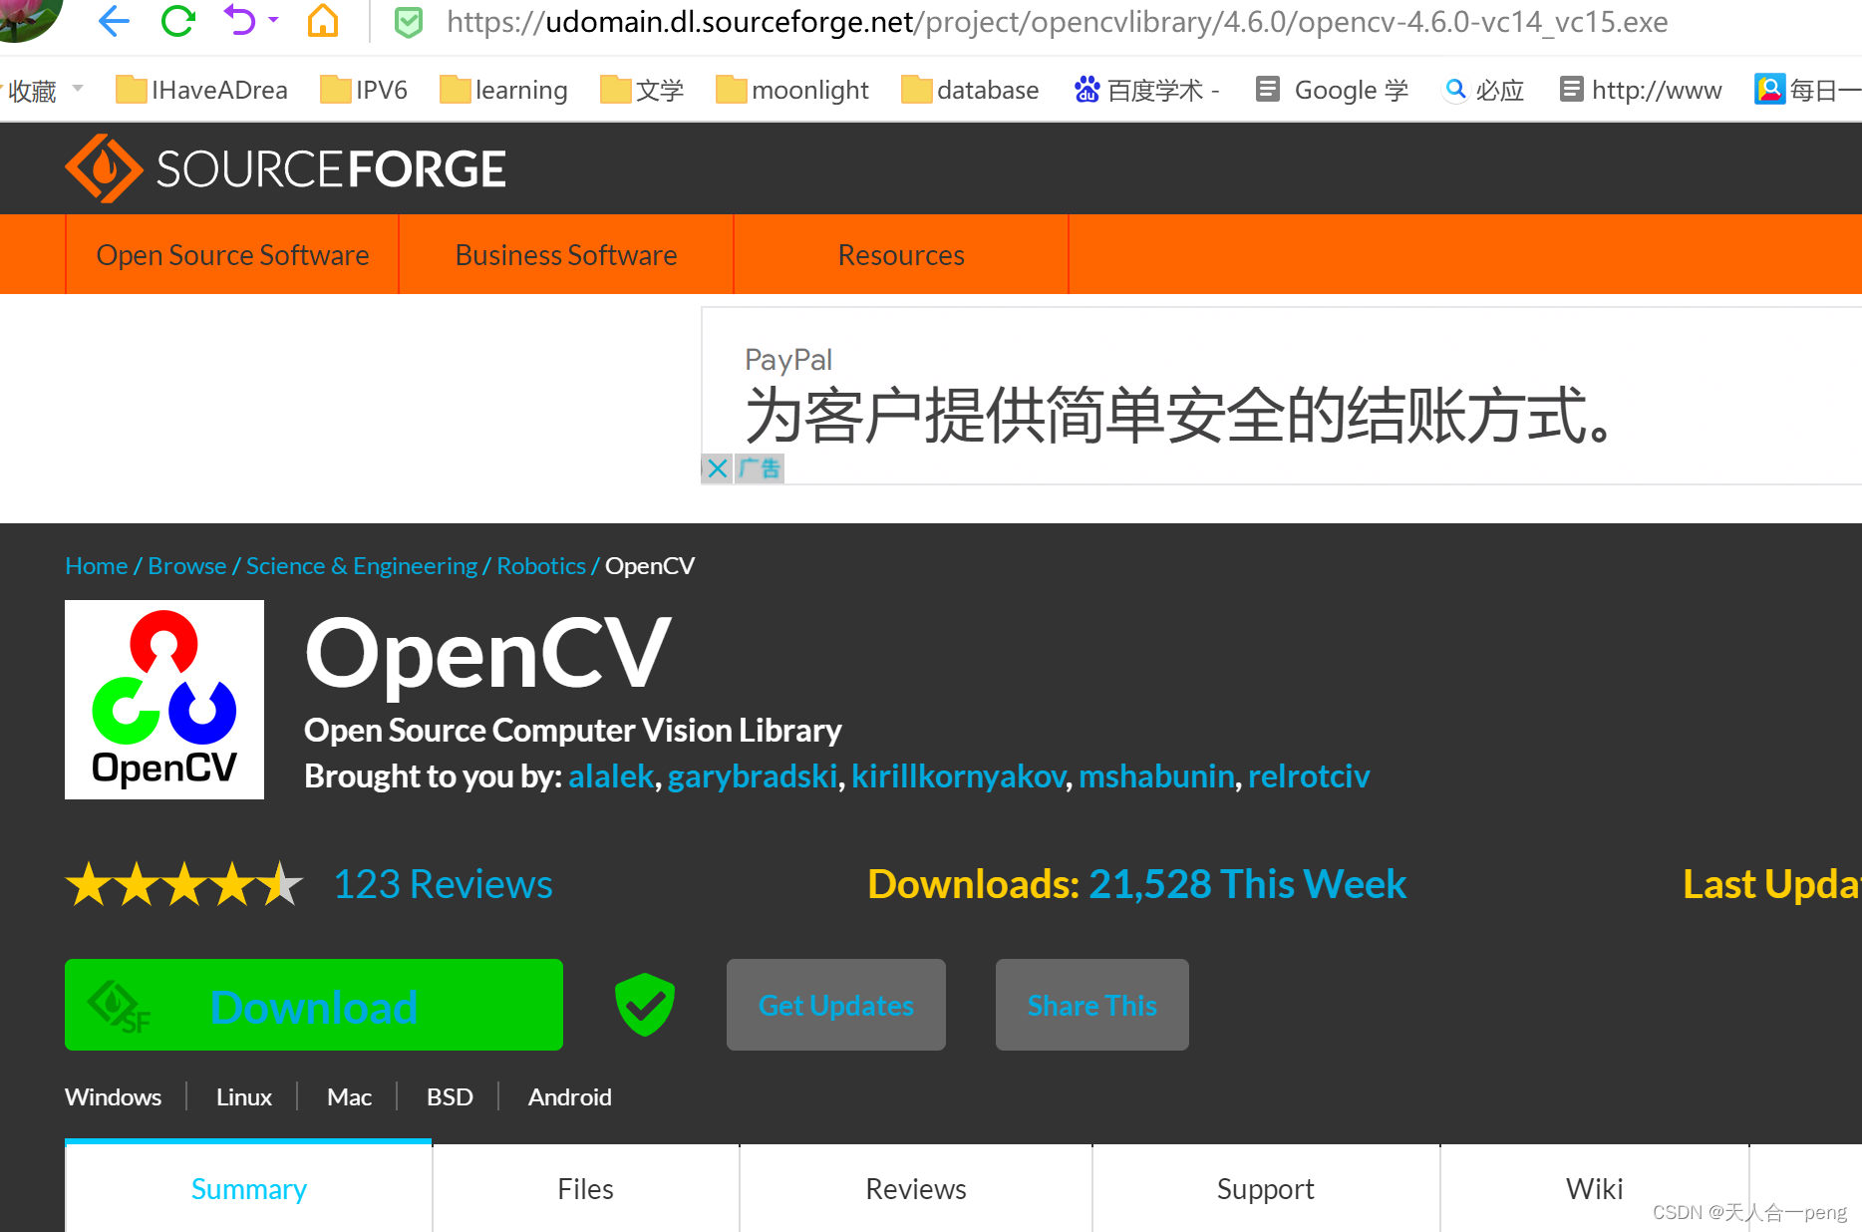
Task: Open the dropdown arrow beside the undo icon
Action: pos(273,20)
